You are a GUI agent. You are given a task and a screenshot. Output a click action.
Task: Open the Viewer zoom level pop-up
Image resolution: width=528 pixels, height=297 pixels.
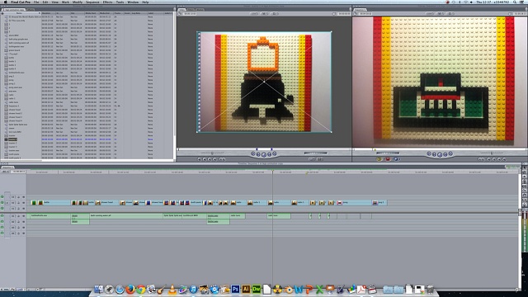(x=255, y=13)
